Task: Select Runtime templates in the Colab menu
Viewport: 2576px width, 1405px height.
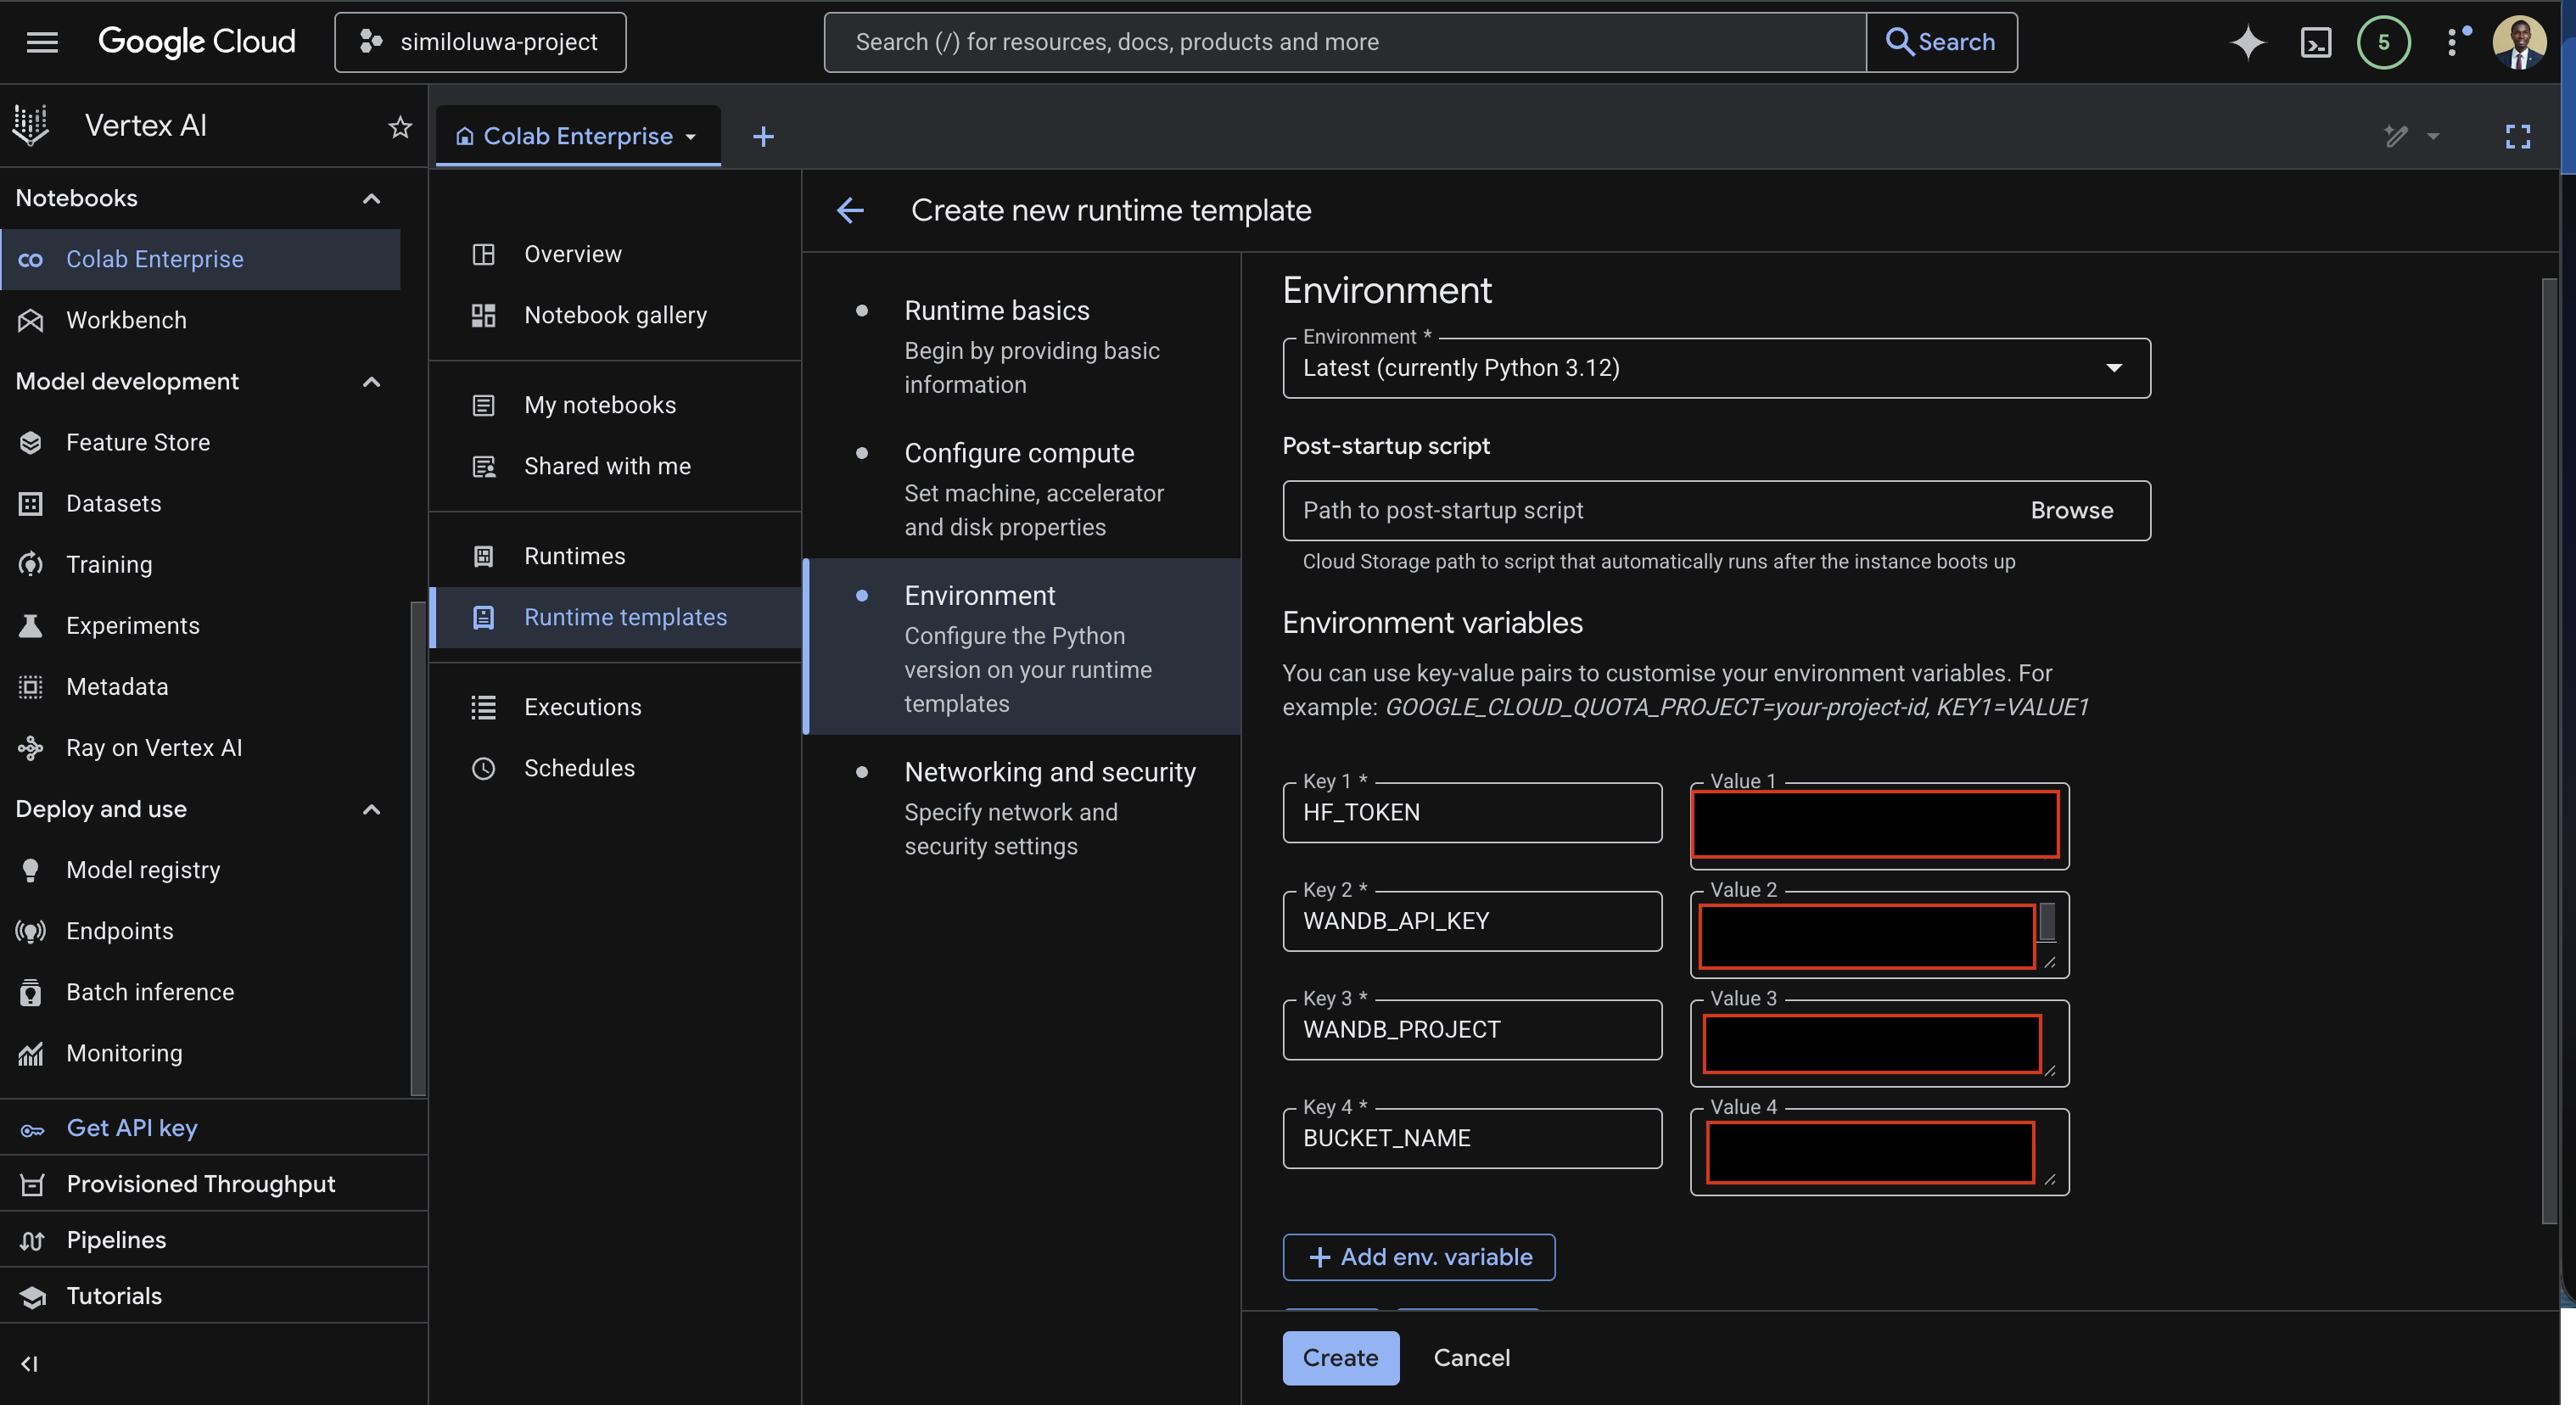Action: 626,617
